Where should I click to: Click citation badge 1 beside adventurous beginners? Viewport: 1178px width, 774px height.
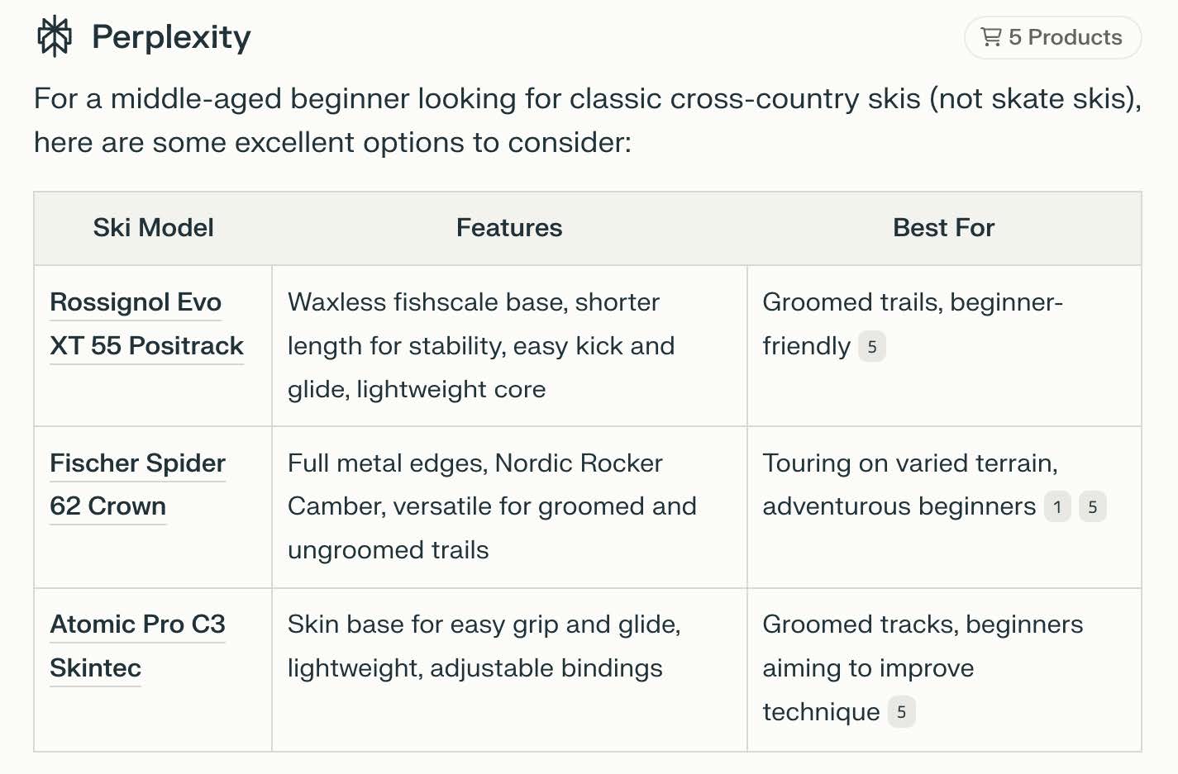pyautogui.click(x=1057, y=507)
